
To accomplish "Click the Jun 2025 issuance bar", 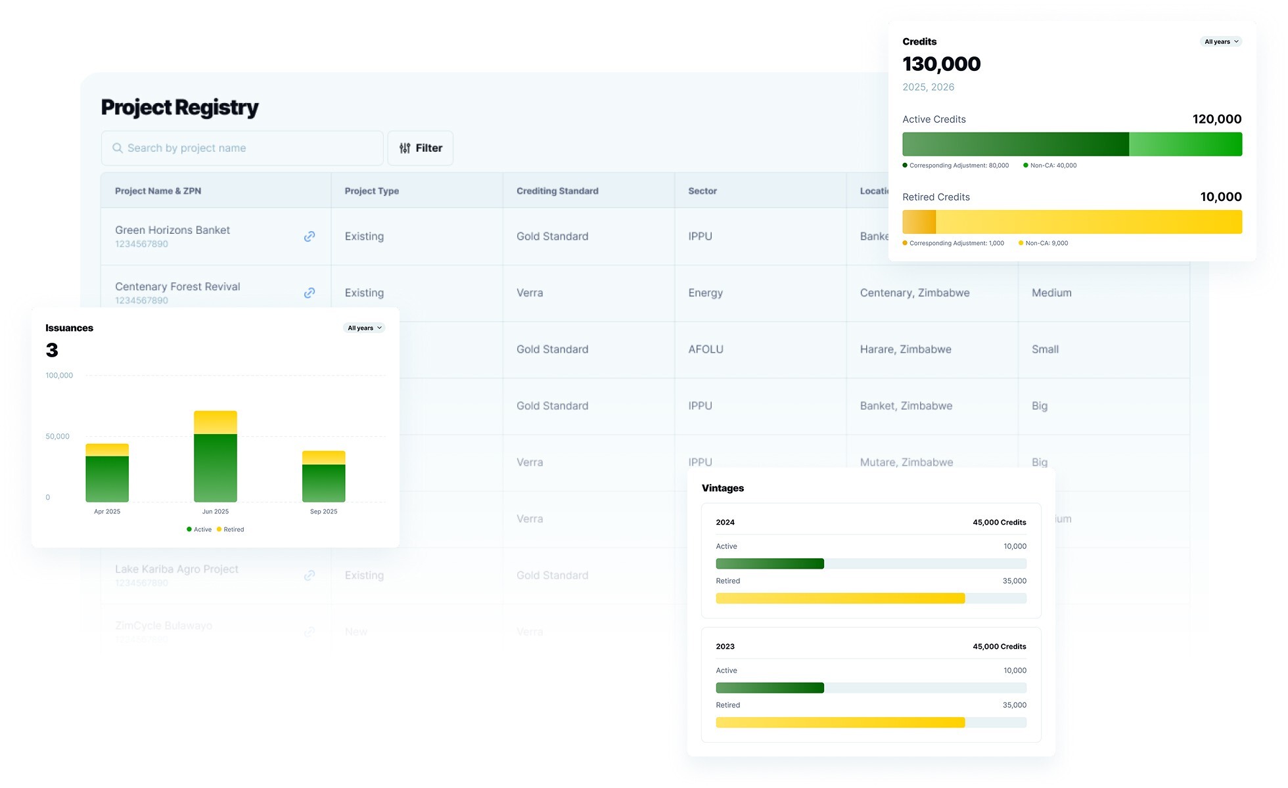I will (x=216, y=456).
